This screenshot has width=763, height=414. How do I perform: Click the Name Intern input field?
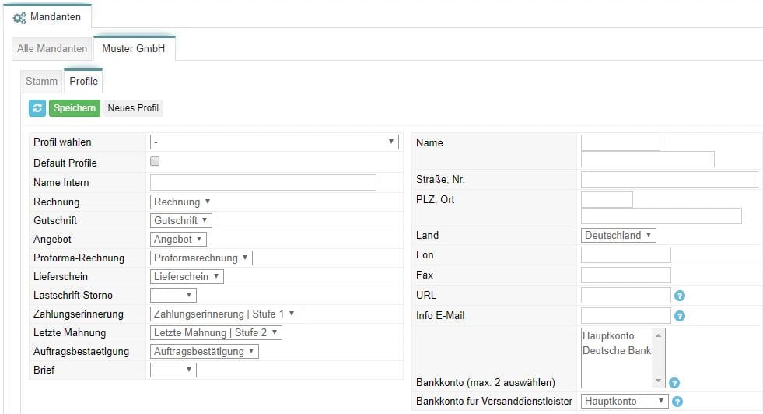(263, 182)
